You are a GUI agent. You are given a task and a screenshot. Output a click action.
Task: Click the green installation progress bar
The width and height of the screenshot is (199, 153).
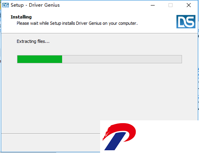[99, 59]
